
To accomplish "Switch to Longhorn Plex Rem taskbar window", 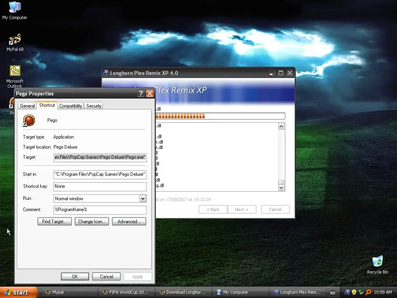I will click(x=297, y=292).
